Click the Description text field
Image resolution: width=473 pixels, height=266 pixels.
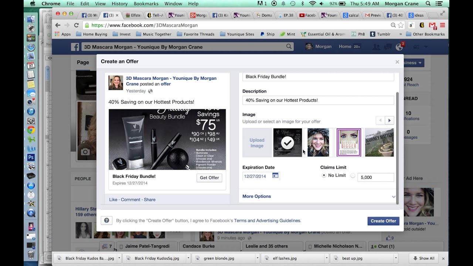318,100
